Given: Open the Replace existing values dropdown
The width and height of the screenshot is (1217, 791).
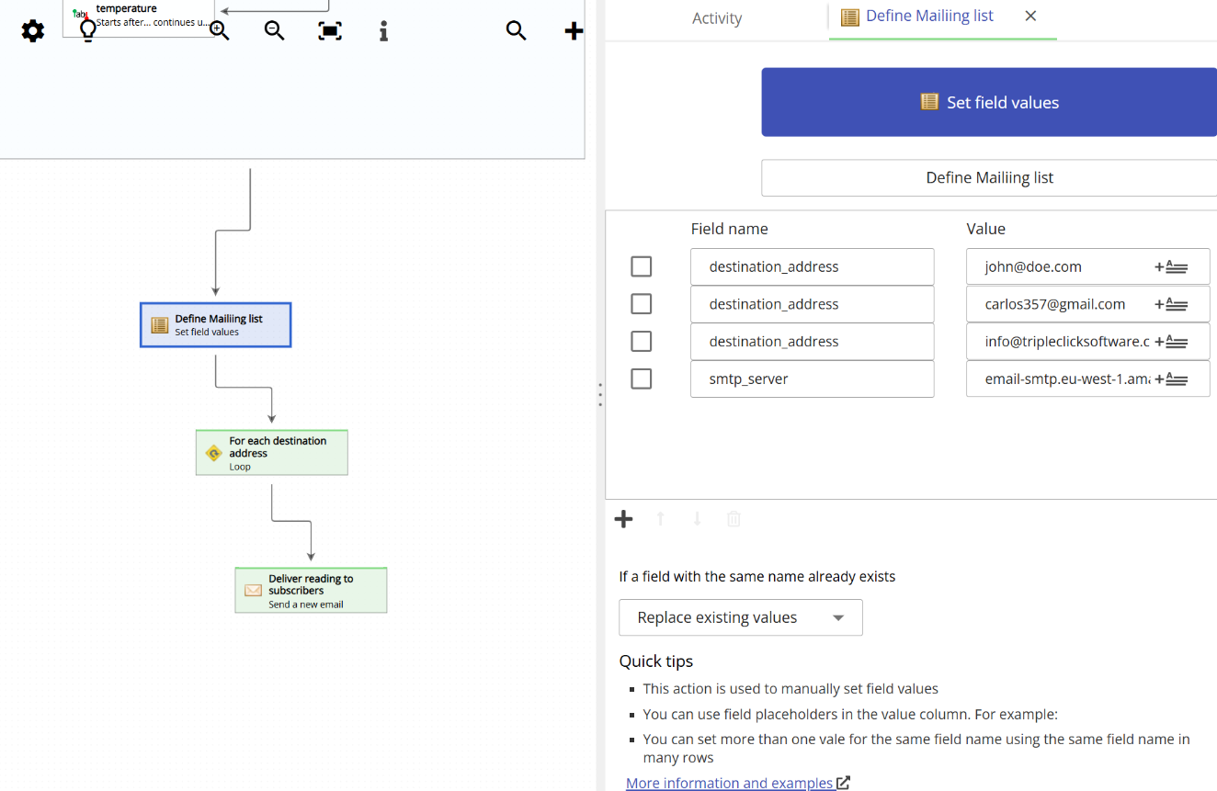Looking at the screenshot, I should (x=740, y=617).
